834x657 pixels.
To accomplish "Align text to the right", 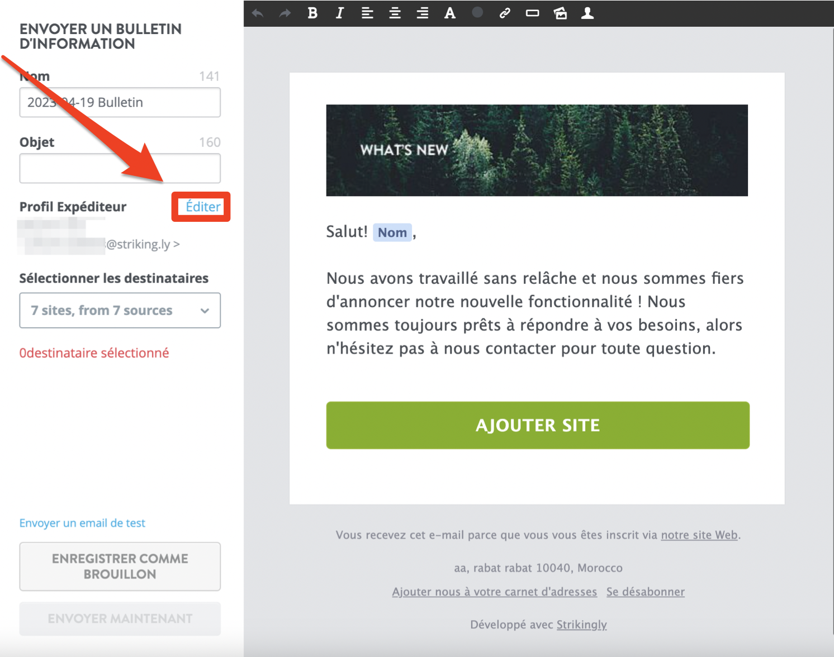I will pyautogui.click(x=423, y=13).
